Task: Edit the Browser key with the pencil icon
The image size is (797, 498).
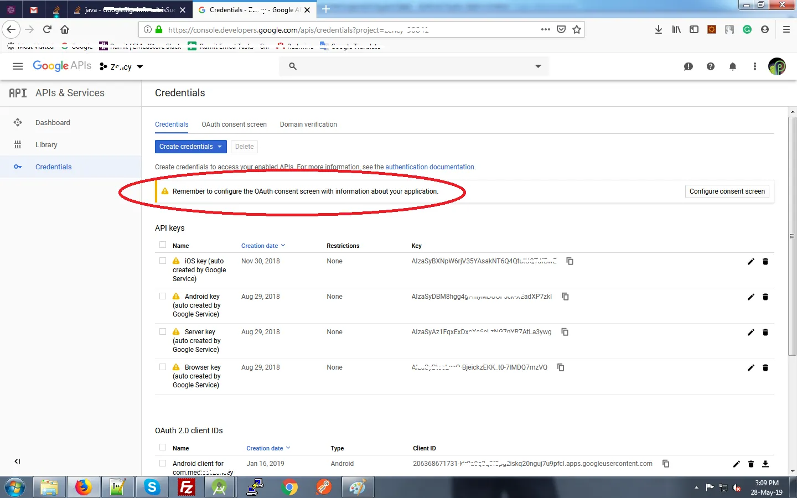Action: (751, 368)
